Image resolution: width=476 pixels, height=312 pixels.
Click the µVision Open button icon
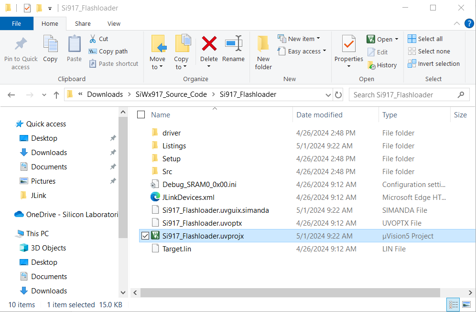click(x=371, y=39)
